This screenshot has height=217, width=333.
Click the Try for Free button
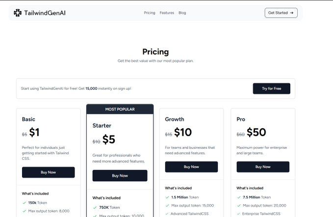coord(271,89)
